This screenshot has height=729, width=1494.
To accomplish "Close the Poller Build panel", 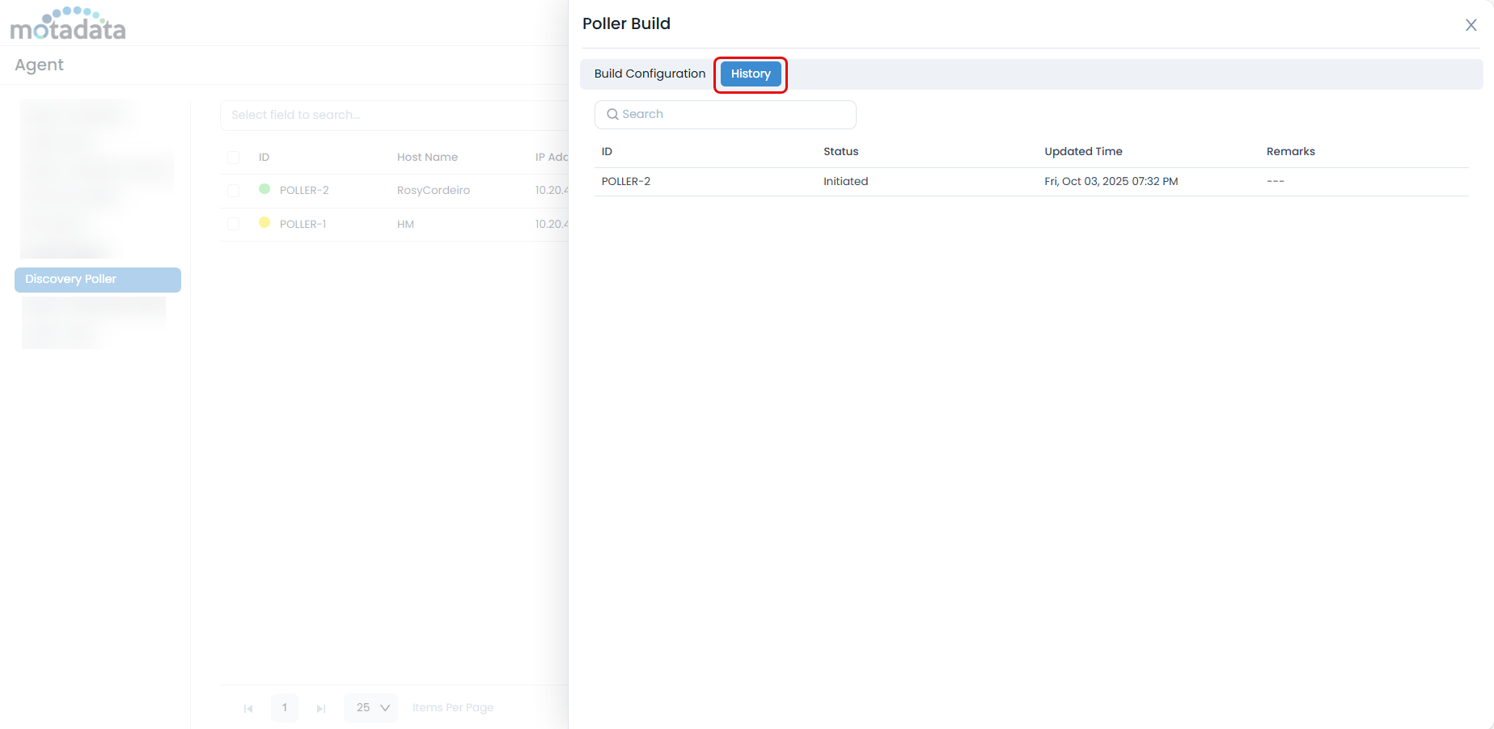I will tap(1471, 25).
